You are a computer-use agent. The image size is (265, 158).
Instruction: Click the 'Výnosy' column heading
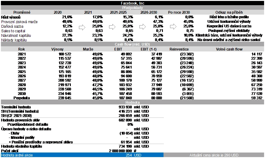57,49
